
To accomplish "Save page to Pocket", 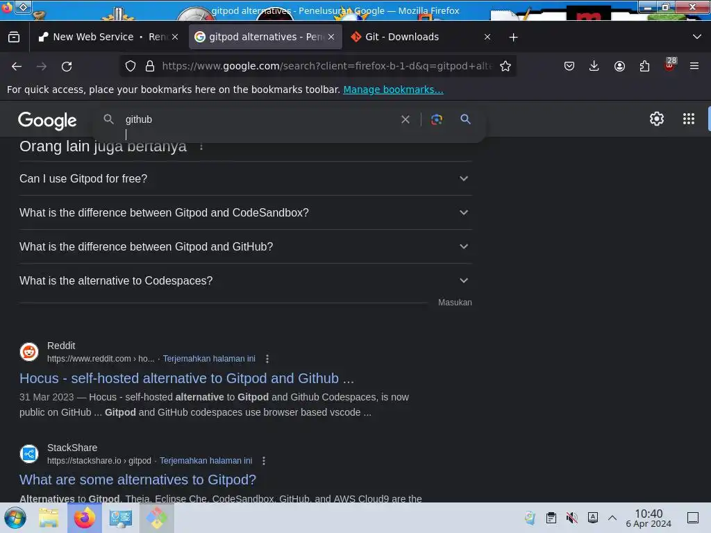I will click(569, 66).
